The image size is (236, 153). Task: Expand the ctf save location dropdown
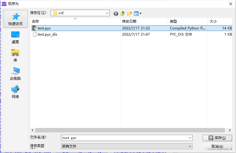point(107,13)
